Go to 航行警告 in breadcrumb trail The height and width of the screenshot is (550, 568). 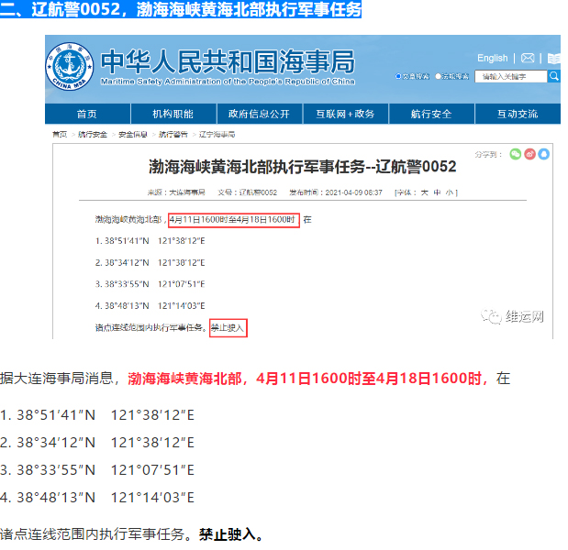173,135
